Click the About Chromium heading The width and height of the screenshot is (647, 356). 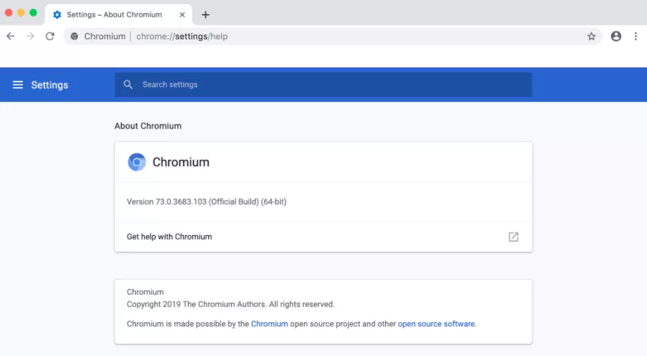tap(148, 126)
